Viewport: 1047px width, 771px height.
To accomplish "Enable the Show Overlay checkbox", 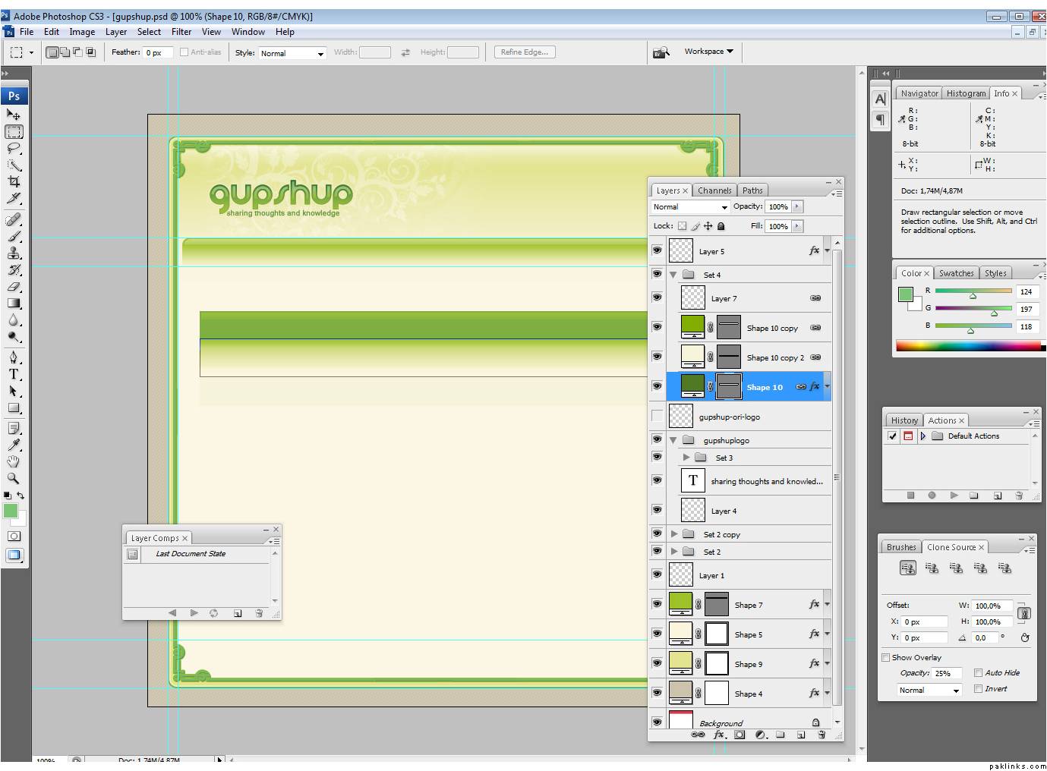I will 885,657.
